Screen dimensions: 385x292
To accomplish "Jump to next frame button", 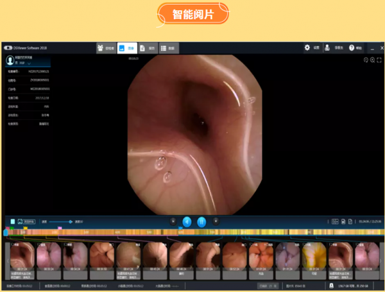I will click(216, 221).
